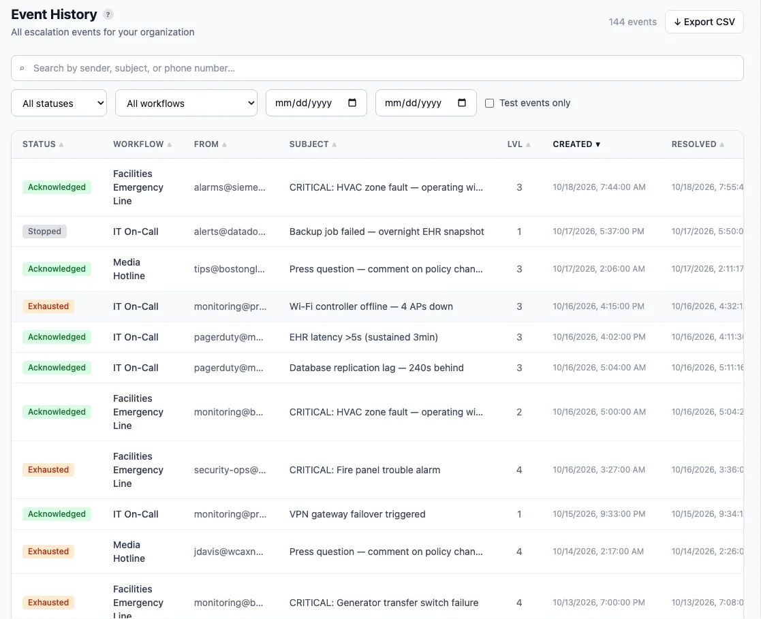Image resolution: width=761 pixels, height=619 pixels.
Task: Click sender alarms@sieme... in first row
Action: [230, 187]
